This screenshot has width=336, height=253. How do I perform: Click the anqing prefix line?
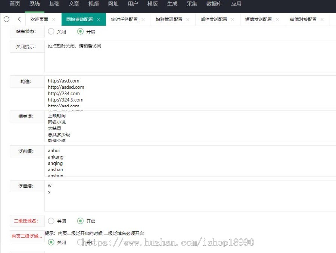pos(55,163)
